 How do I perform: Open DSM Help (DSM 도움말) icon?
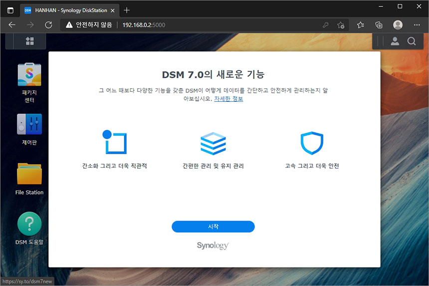point(29,224)
